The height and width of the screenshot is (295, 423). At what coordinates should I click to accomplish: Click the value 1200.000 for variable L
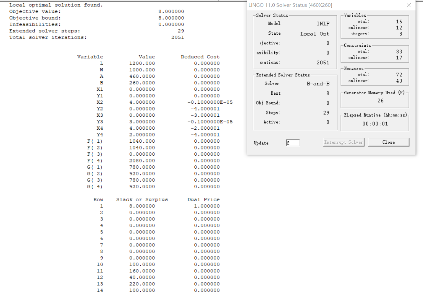(x=142, y=64)
